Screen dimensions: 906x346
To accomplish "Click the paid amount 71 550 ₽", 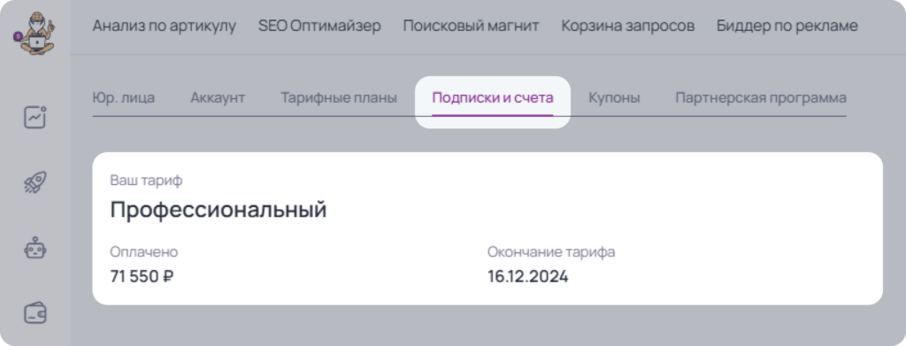I will [x=142, y=277].
